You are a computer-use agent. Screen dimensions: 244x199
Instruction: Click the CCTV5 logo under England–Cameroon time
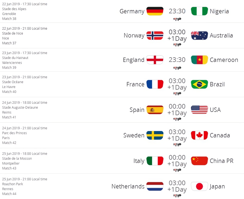[177, 68]
